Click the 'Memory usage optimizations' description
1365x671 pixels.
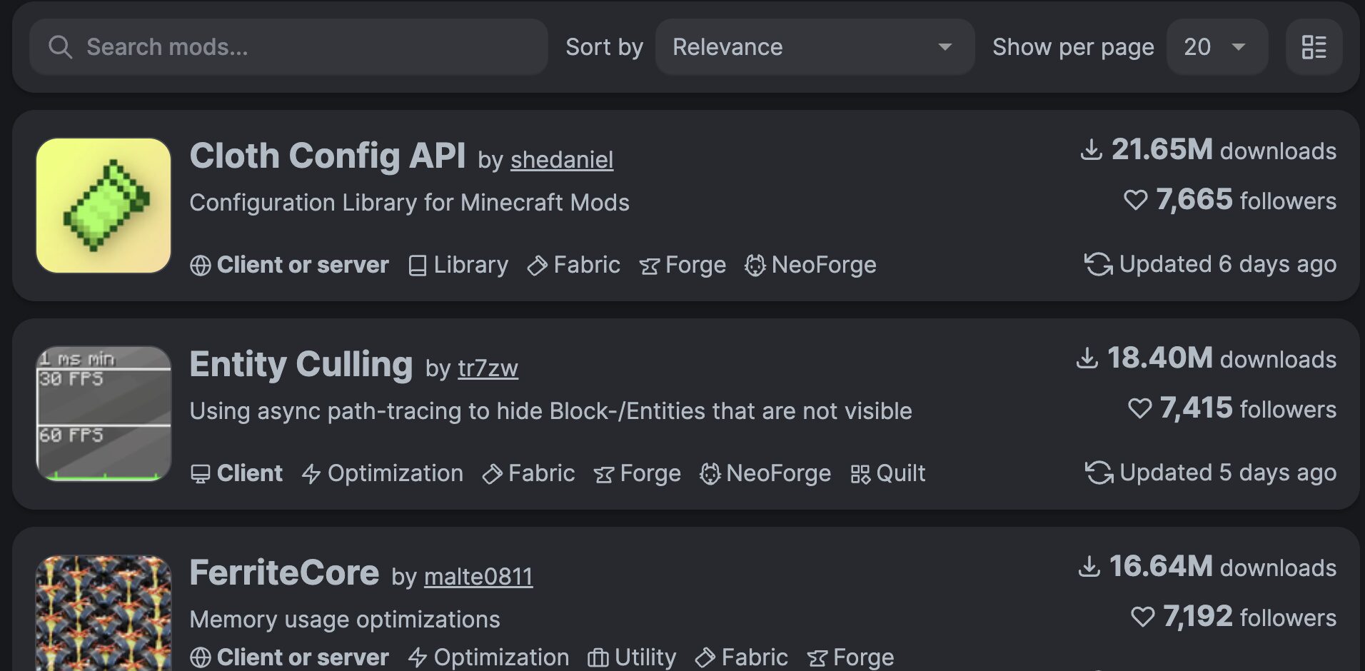tap(345, 620)
